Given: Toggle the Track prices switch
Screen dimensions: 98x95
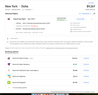Looking at the screenshot, I should 94,13.
